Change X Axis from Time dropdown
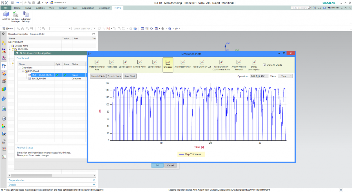Screen dimensions: 352x192 (285, 76)
